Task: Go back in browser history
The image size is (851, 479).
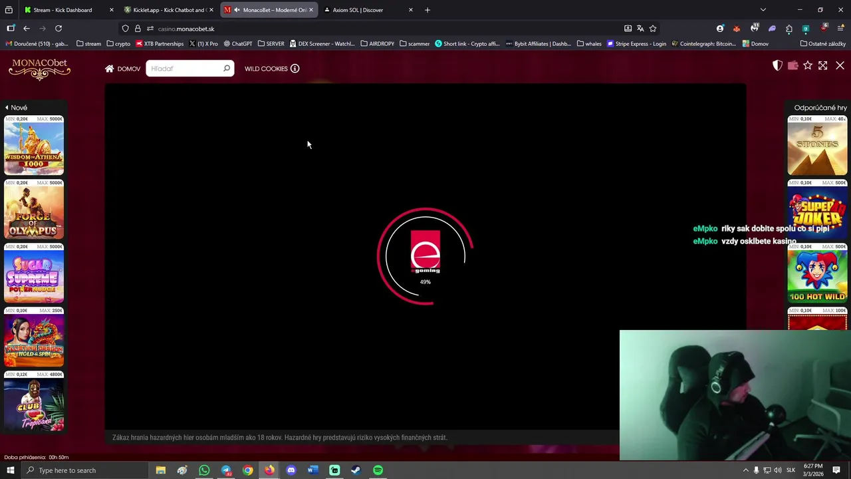Action: pyautogui.click(x=27, y=29)
